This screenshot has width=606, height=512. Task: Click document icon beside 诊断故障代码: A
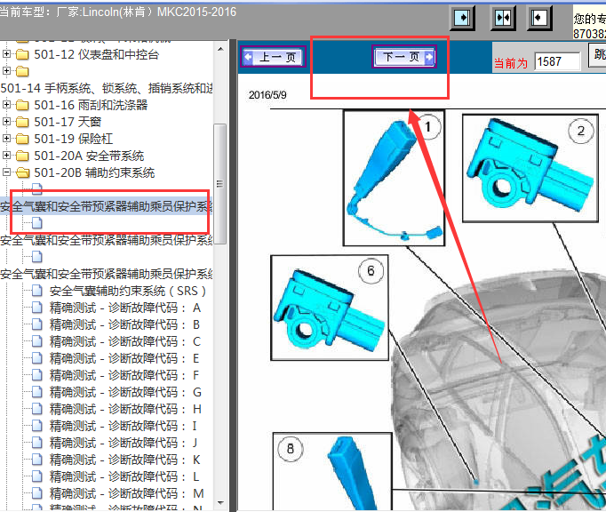tap(37, 308)
